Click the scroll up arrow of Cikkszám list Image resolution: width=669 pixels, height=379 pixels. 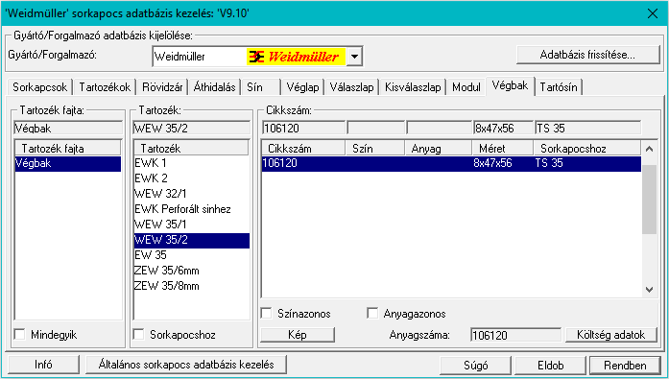650,149
